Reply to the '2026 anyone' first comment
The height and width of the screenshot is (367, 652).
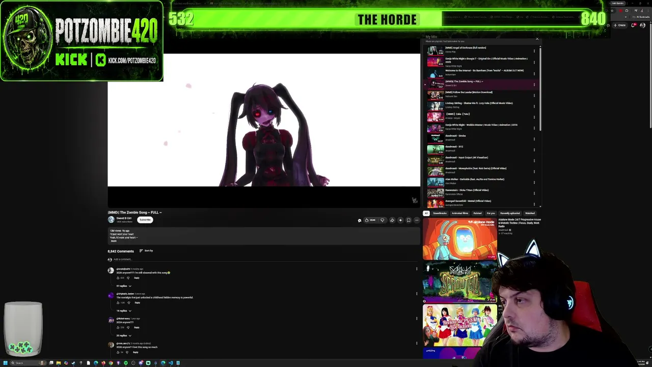(x=137, y=278)
